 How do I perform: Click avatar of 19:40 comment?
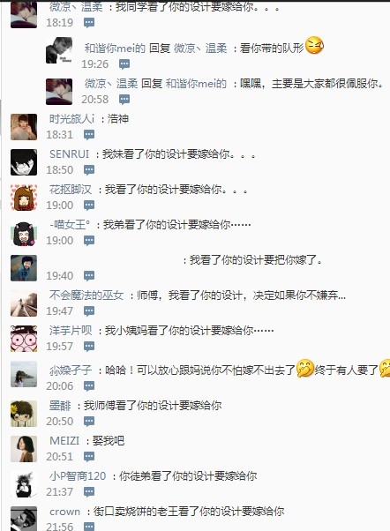24,268
